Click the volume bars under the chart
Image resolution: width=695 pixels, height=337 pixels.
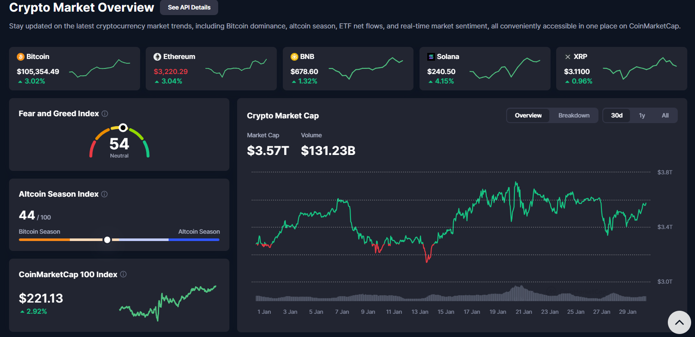(451, 294)
